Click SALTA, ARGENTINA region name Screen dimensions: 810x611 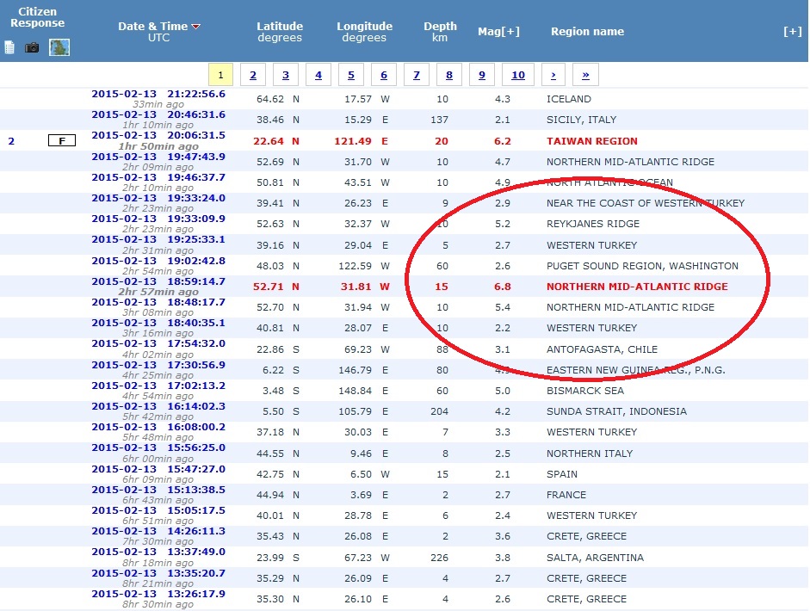click(x=595, y=558)
